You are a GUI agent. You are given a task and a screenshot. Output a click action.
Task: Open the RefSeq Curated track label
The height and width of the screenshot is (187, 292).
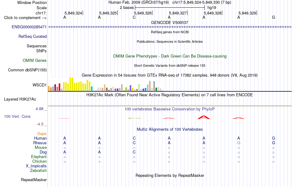(x=33, y=37)
